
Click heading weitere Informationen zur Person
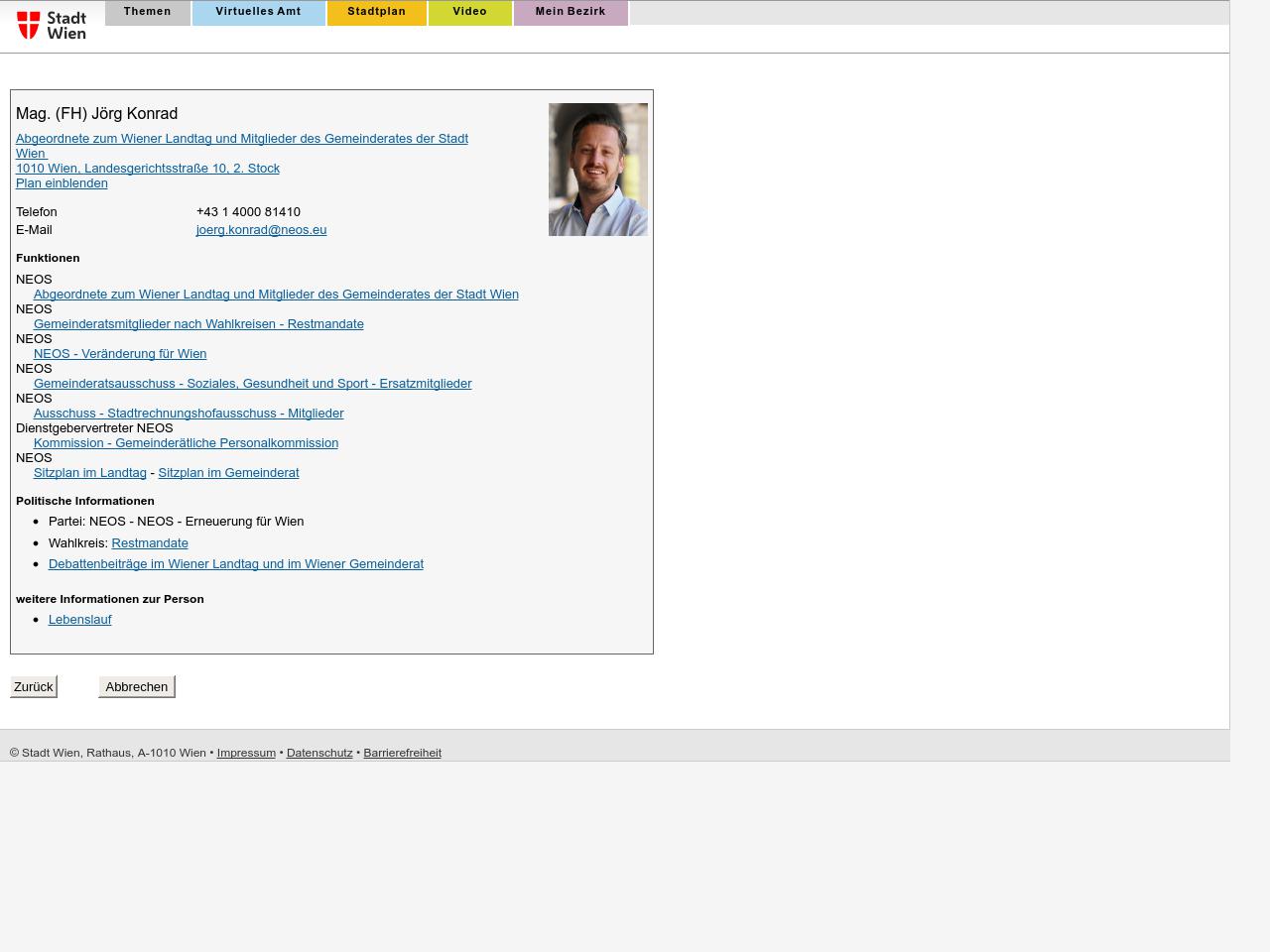point(110,599)
